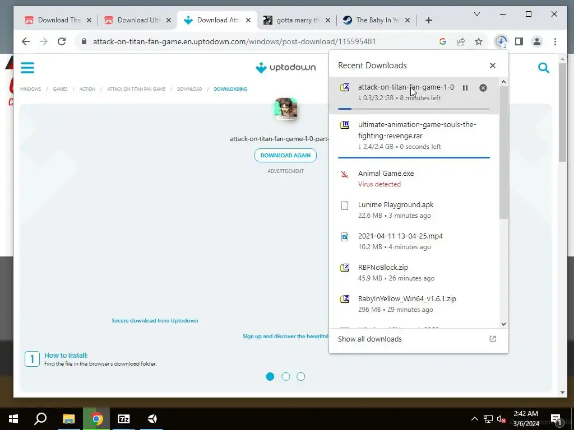Screen dimensions: 574x430
Task: Click WINDOWS breadcrumb link
Action: [x=30, y=89]
